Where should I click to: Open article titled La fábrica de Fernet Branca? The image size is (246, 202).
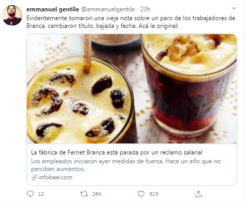pyautogui.click(x=117, y=152)
